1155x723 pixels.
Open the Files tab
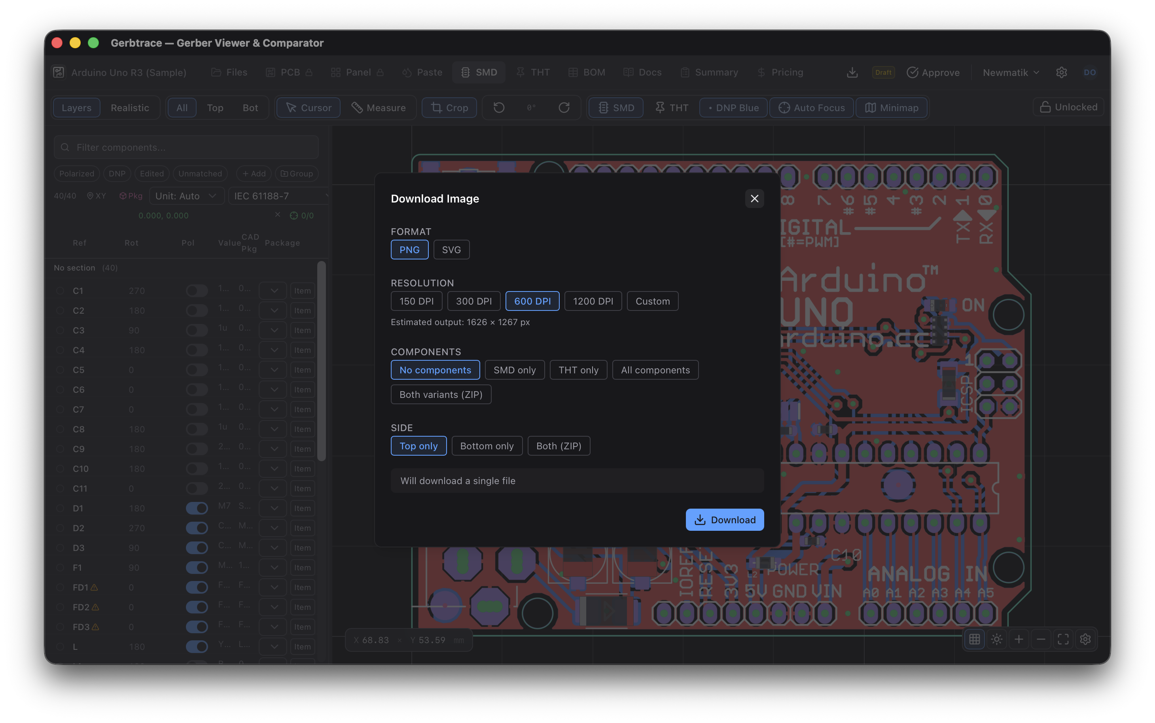pos(229,72)
